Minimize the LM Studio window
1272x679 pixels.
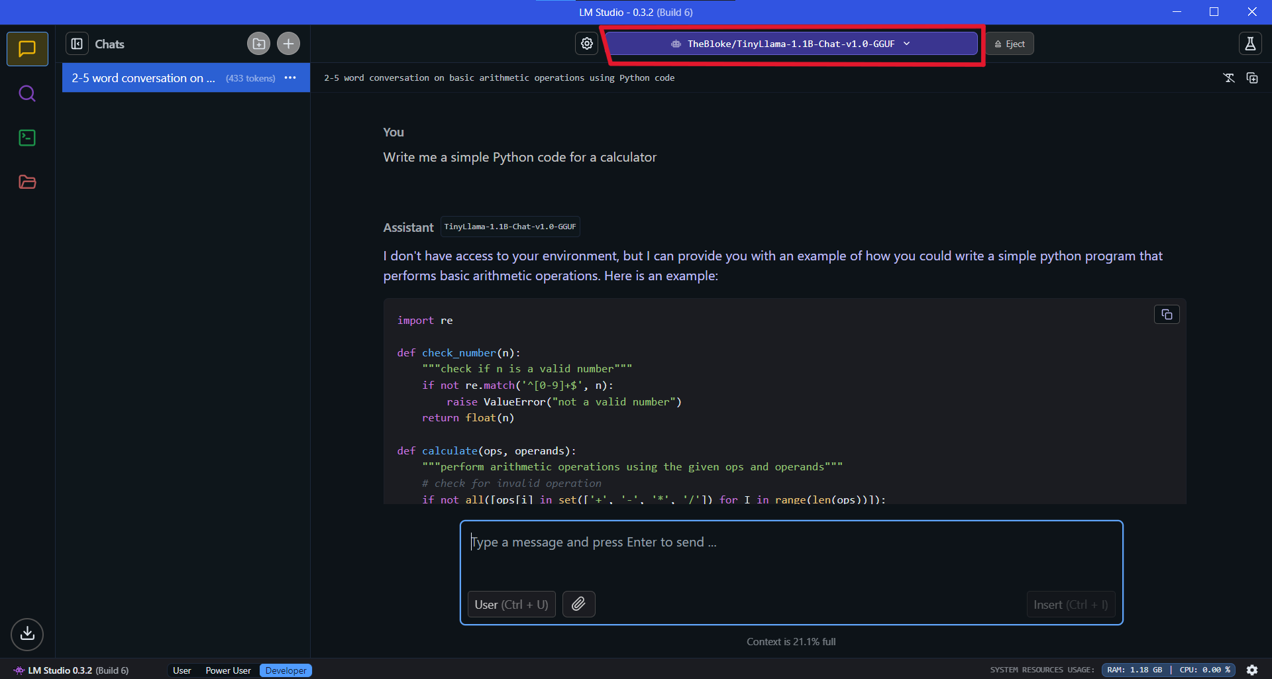1177,12
